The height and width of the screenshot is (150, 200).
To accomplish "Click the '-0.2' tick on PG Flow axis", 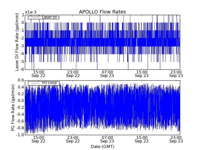I will 20,108.
